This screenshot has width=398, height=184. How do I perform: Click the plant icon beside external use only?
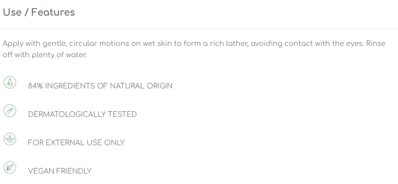[10, 139]
